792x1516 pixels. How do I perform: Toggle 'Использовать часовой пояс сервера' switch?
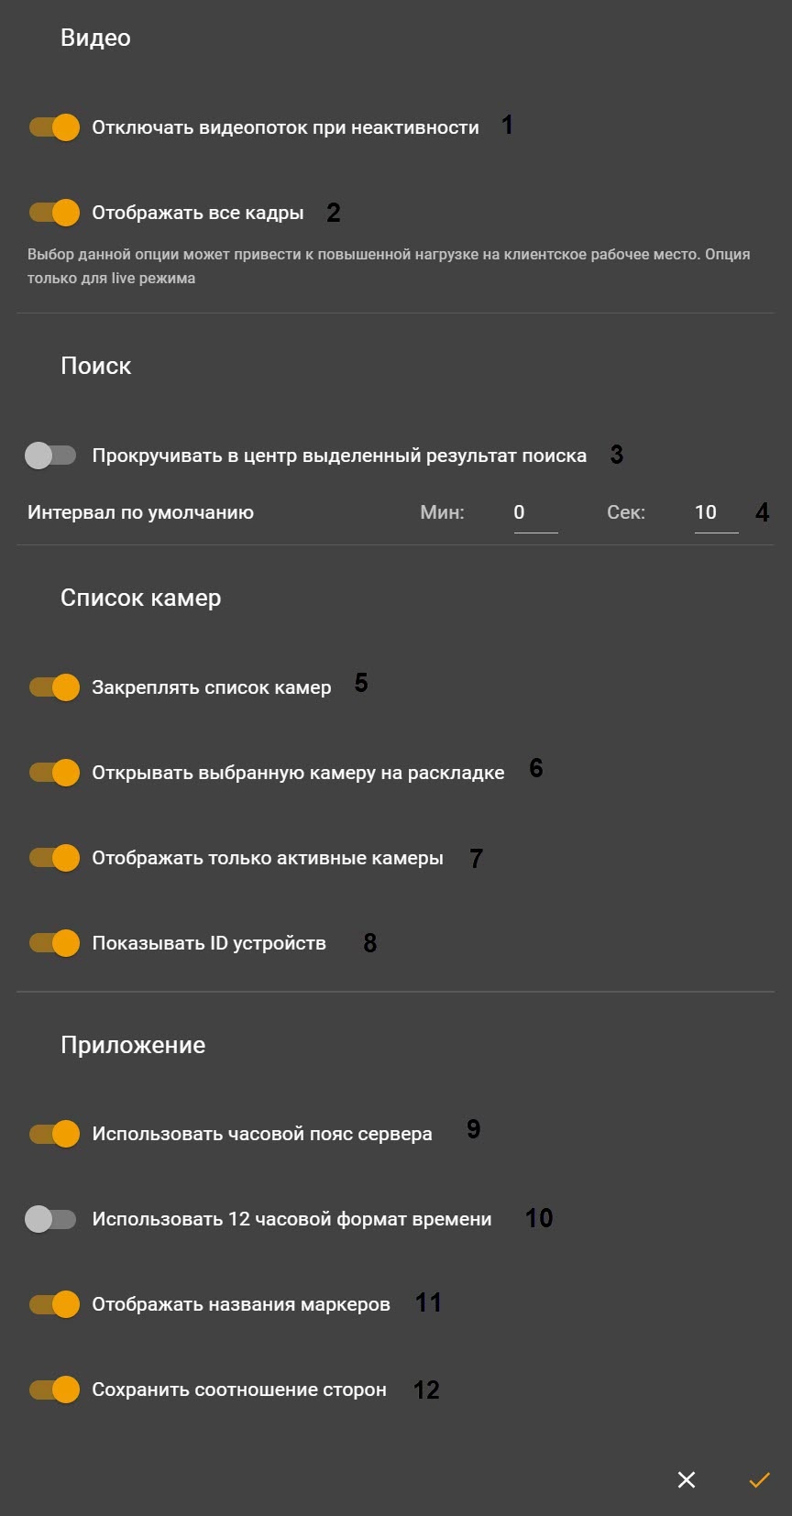point(54,1134)
